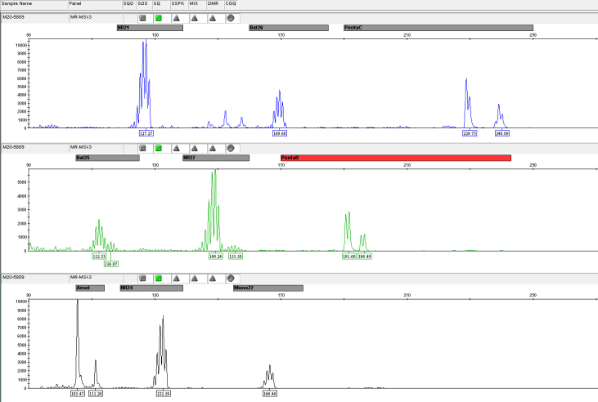This screenshot has height=402, width=598.
Task: Click the Sample Name column header
Action: point(16,4)
